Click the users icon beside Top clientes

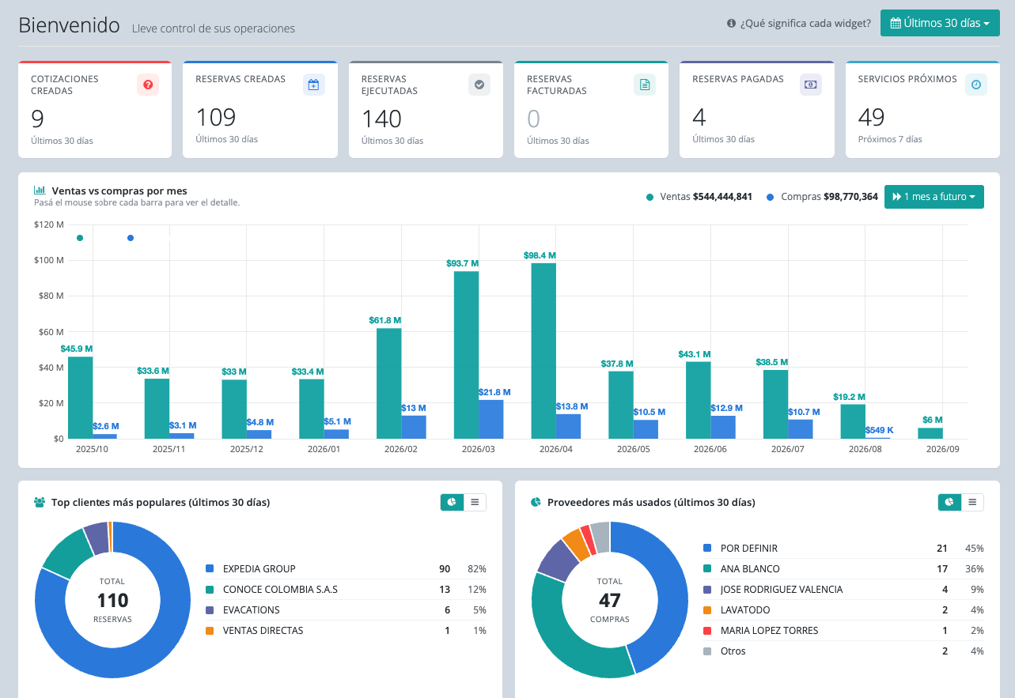pyautogui.click(x=40, y=502)
